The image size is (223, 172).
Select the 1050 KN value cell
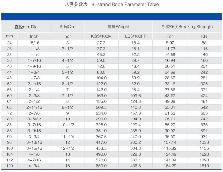point(204,142)
